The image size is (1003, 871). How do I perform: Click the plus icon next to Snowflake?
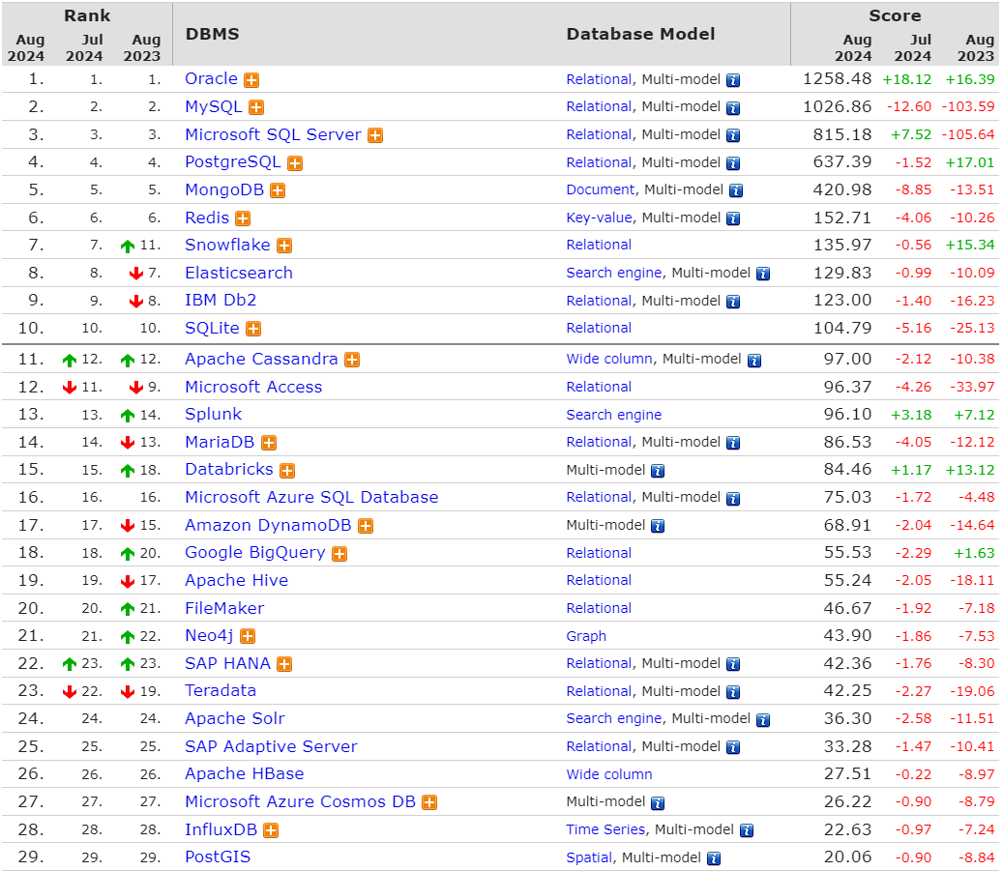pyautogui.click(x=284, y=246)
